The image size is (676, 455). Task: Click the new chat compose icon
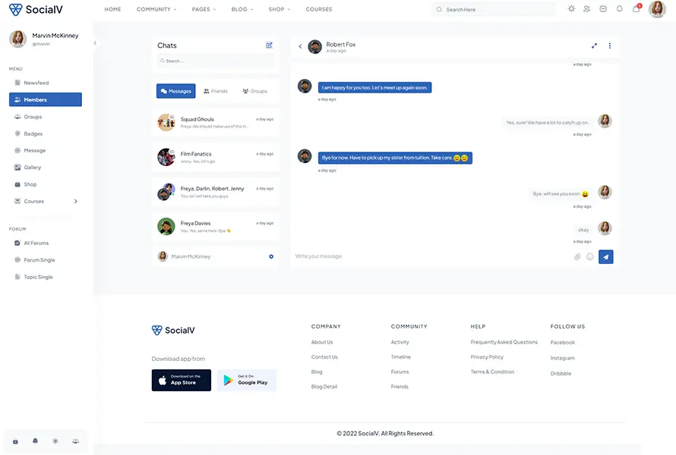coord(269,45)
